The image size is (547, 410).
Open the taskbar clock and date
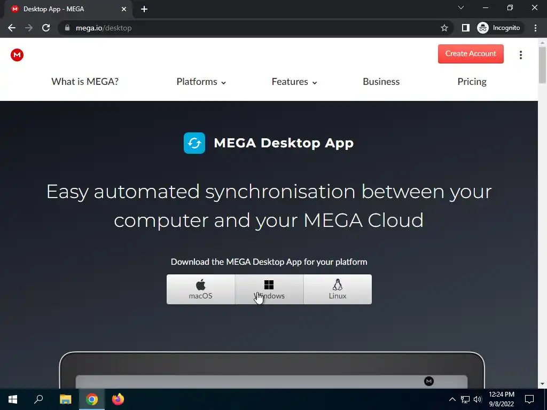coord(501,399)
